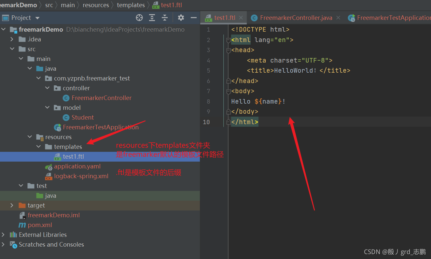Fold the body tag at line 7
This screenshot has height=259, width=431.
[x=228, y=92]
